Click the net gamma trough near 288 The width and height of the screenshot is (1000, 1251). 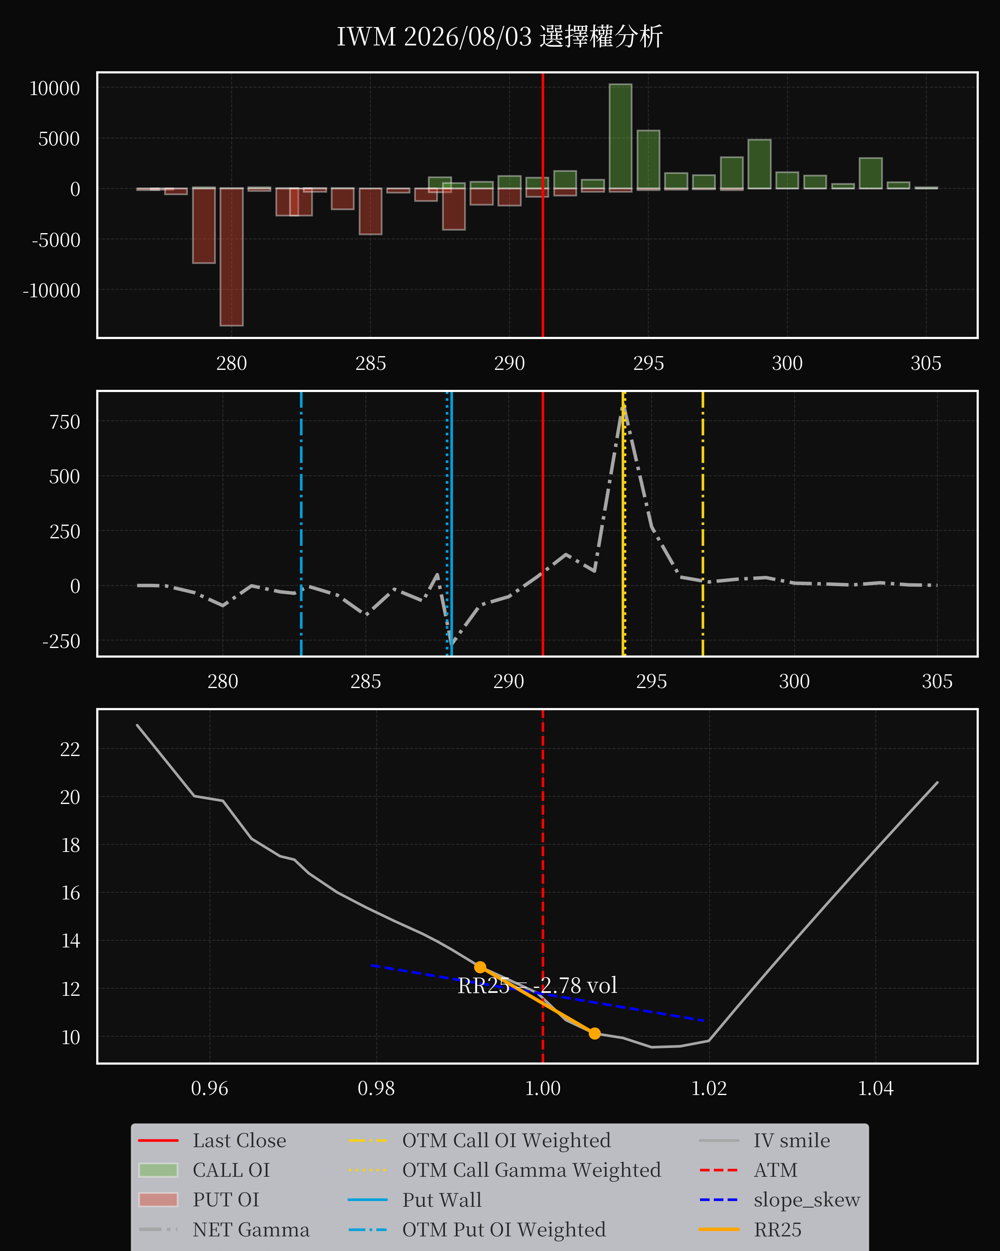[452, 643]
